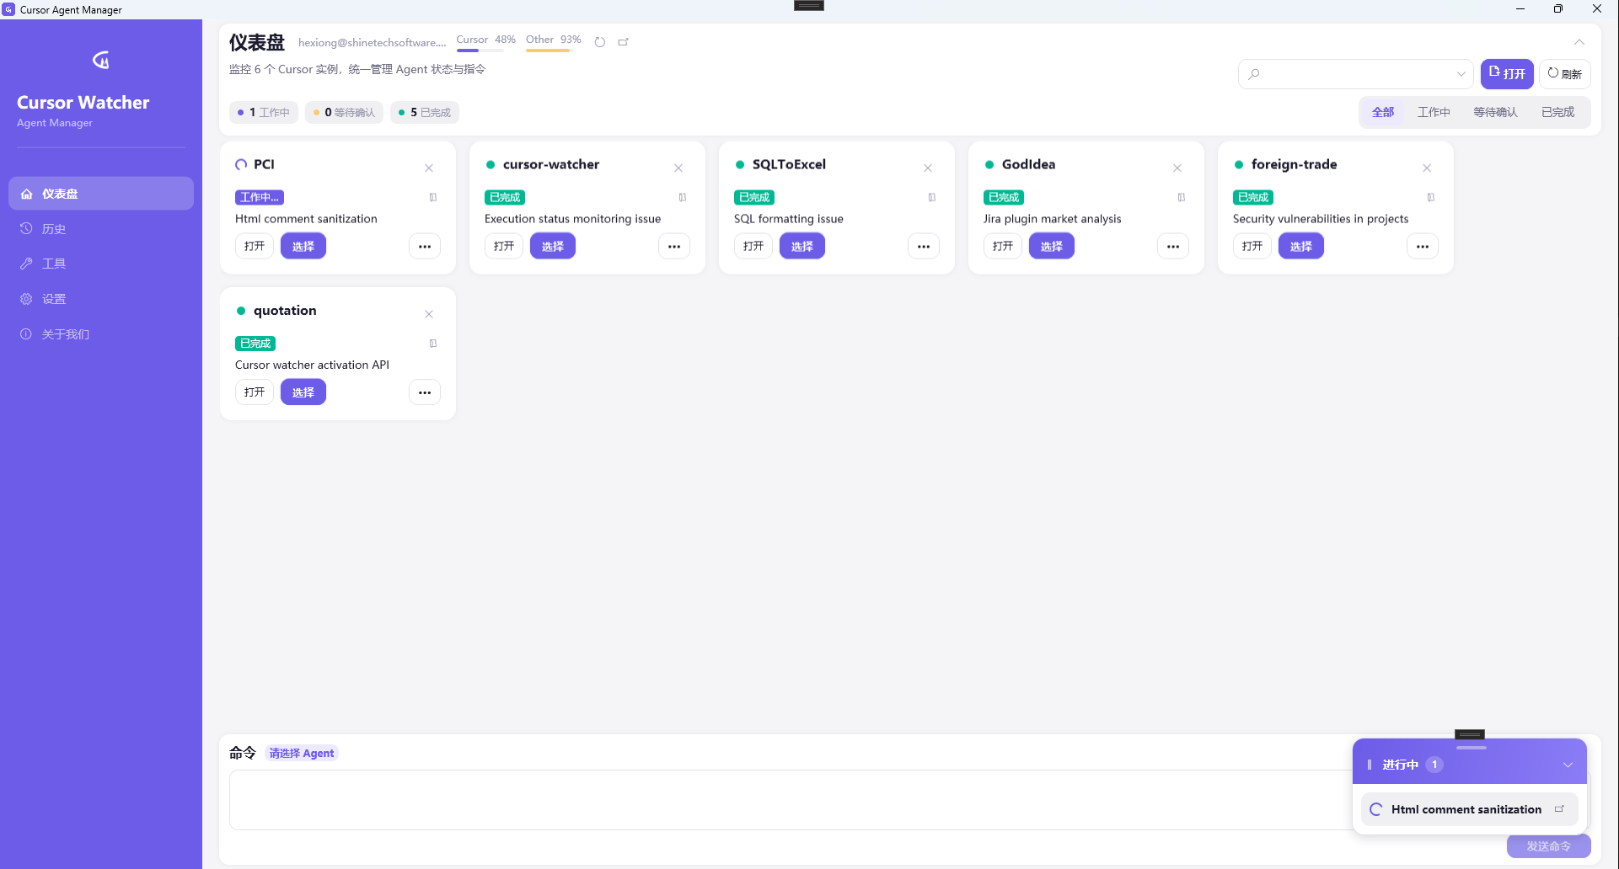Screen dimensions: 1619x869
Task: Click the 1 工作中 status chip
Action: [x=264, y=112]
